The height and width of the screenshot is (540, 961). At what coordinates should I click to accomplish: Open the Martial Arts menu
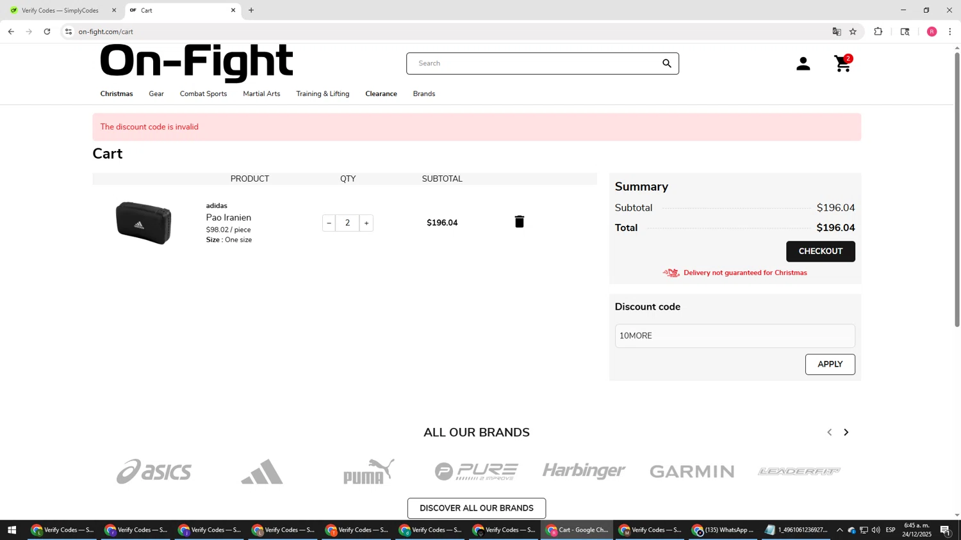pyautogui.click(x=261, y=93)
